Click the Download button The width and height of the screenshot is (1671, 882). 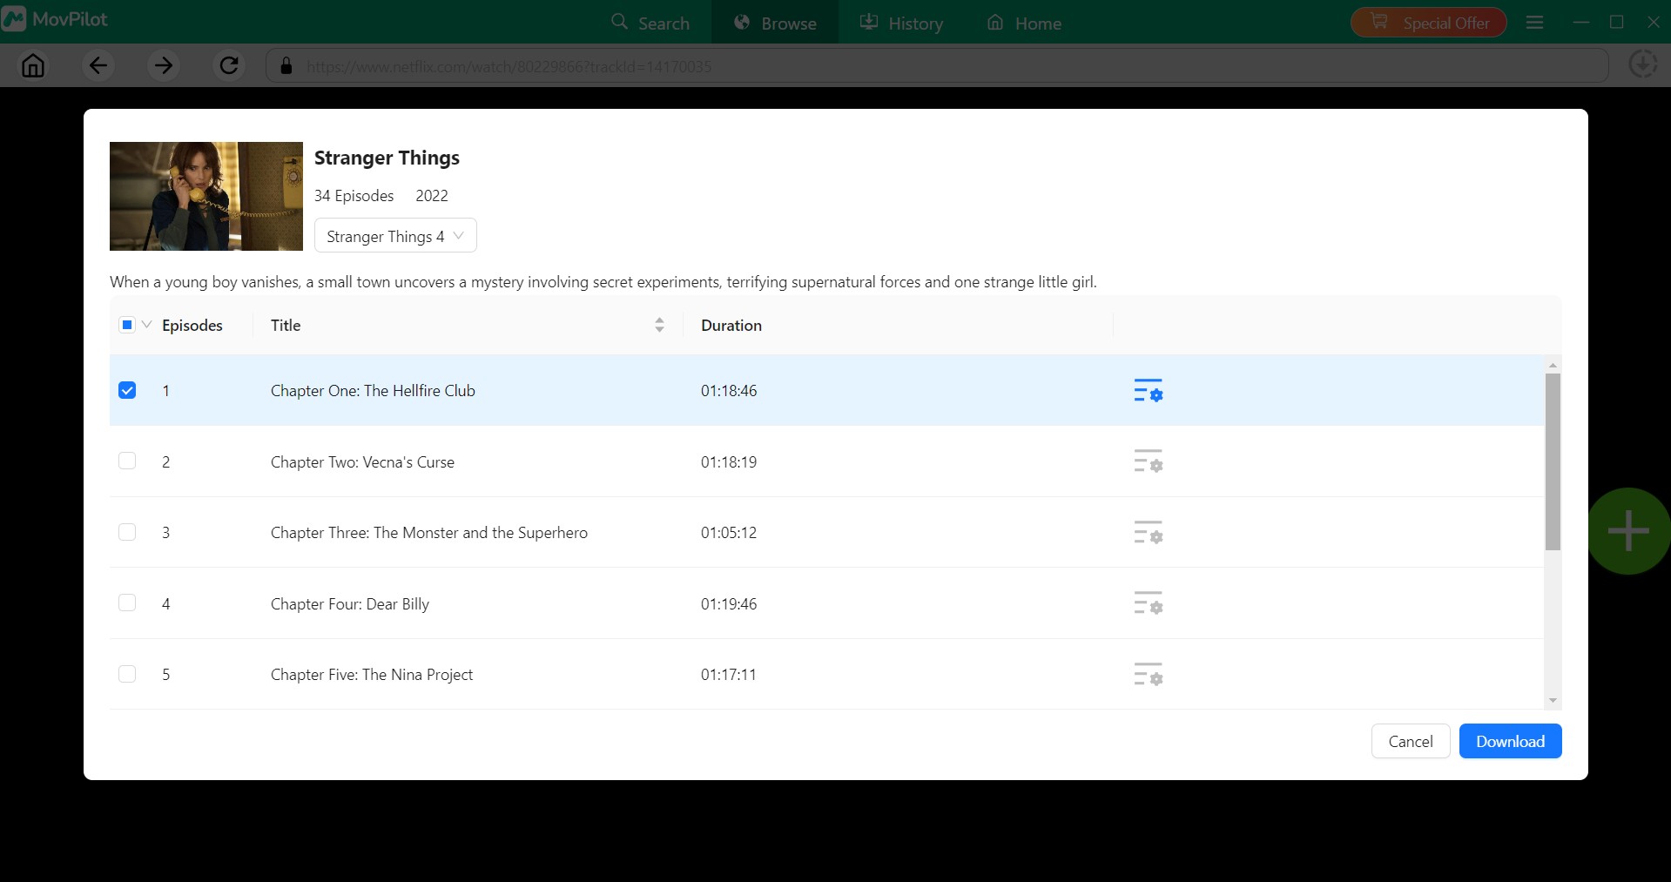coord(1509,741)
